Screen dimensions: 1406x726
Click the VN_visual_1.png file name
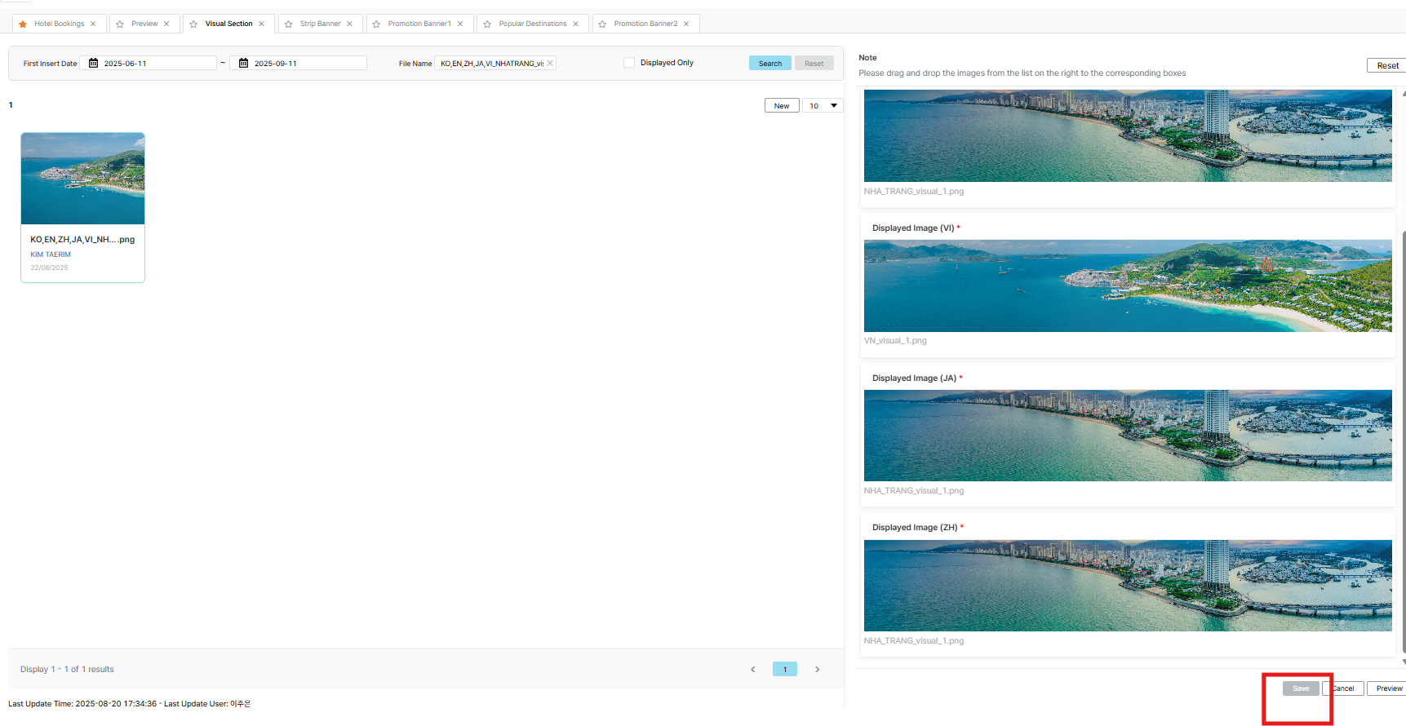click(x=895, y=341)
